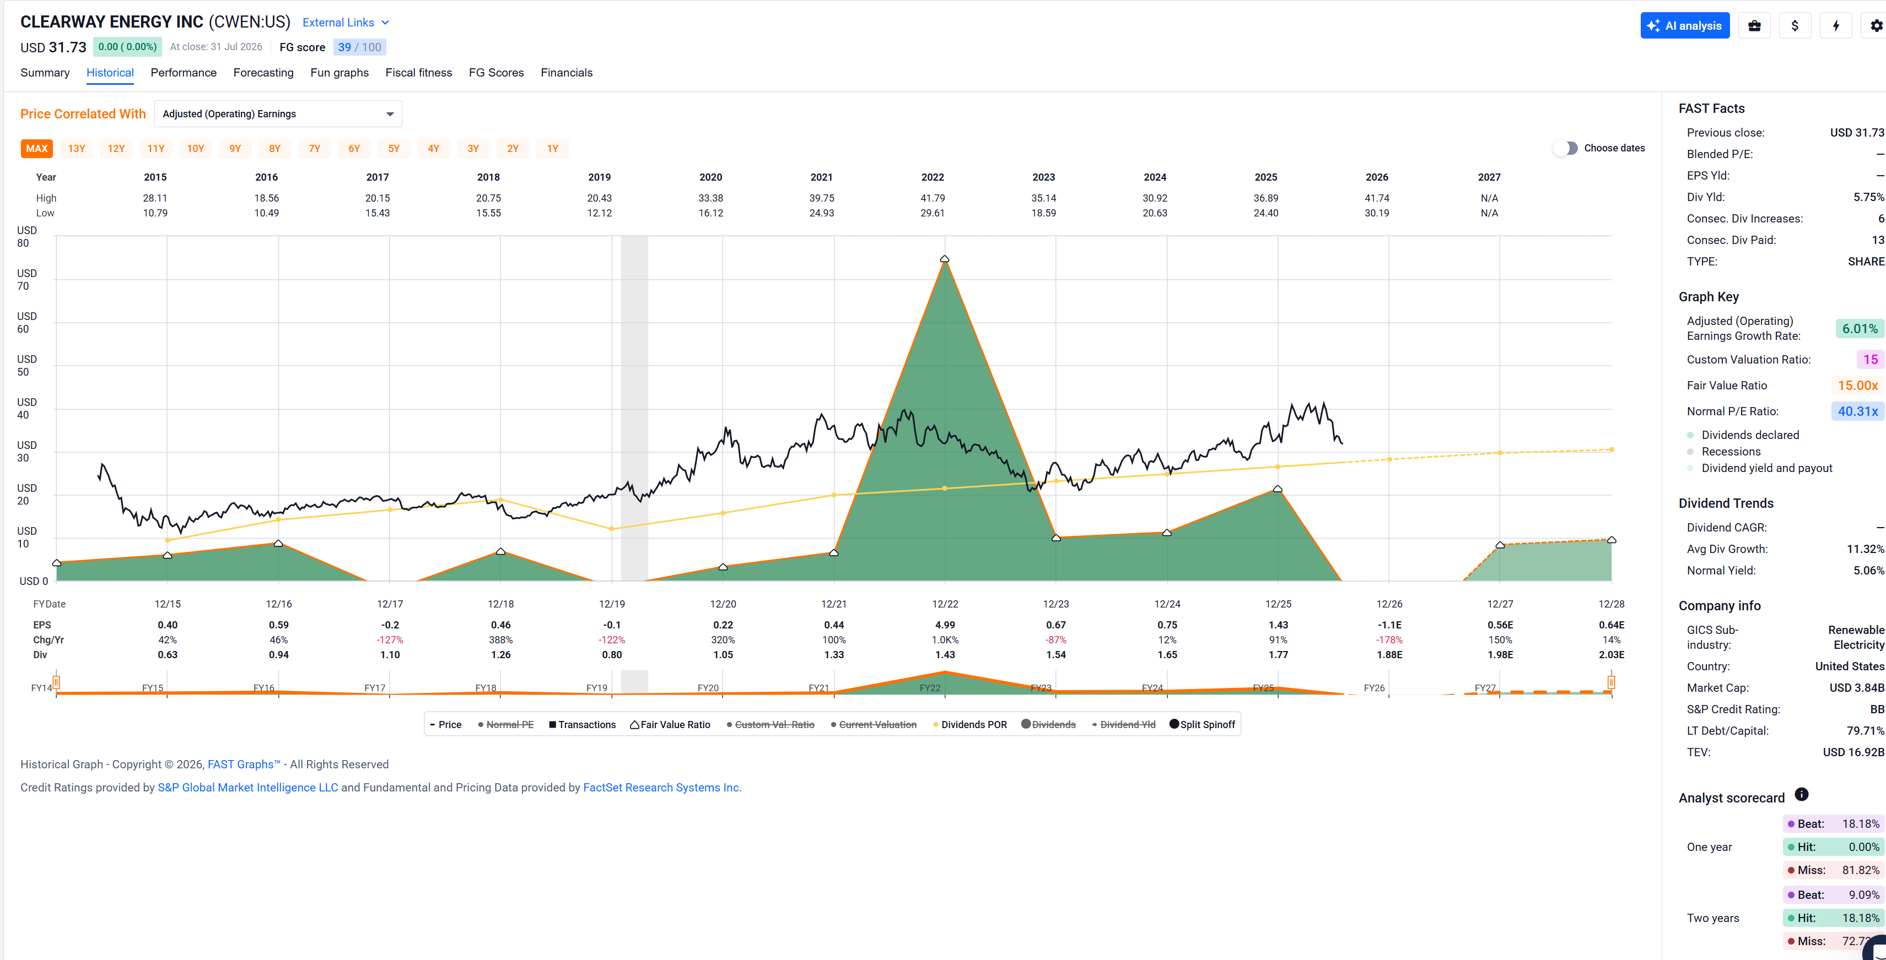This screenshot has height=960, width=1886.
Task: Open the FG Scores tab
Action: [497, 73]
